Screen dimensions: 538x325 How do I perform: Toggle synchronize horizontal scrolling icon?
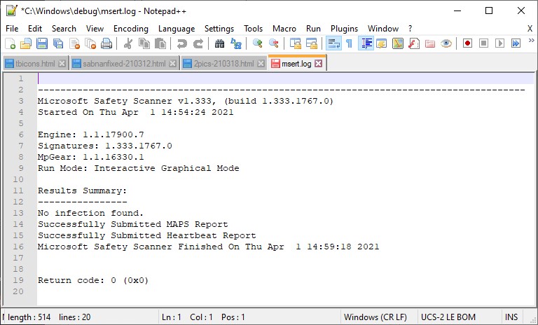tap(312, 43)
